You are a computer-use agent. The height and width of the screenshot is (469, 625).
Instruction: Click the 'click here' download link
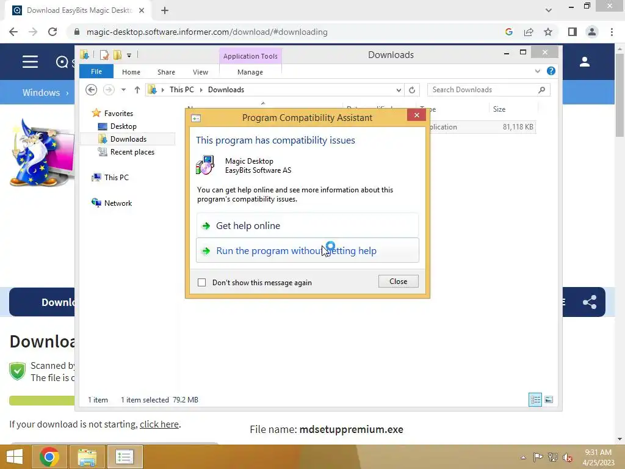pyautogui.click(x=159, y=424)
